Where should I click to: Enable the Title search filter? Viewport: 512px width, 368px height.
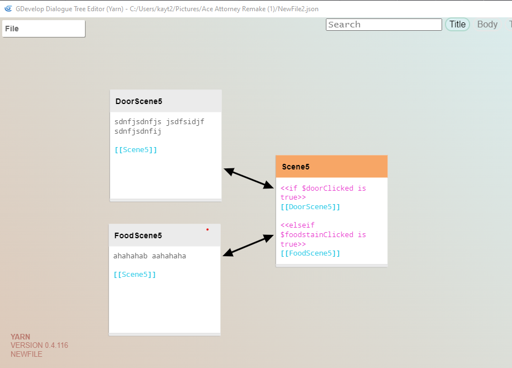(x=457, y=24)
